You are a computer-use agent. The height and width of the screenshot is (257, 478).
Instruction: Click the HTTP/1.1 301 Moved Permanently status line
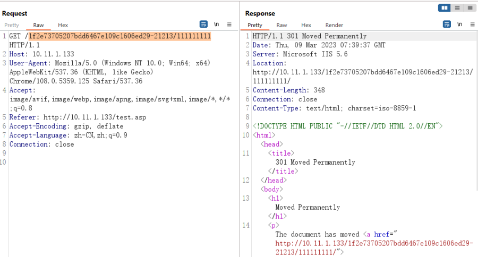310,36
